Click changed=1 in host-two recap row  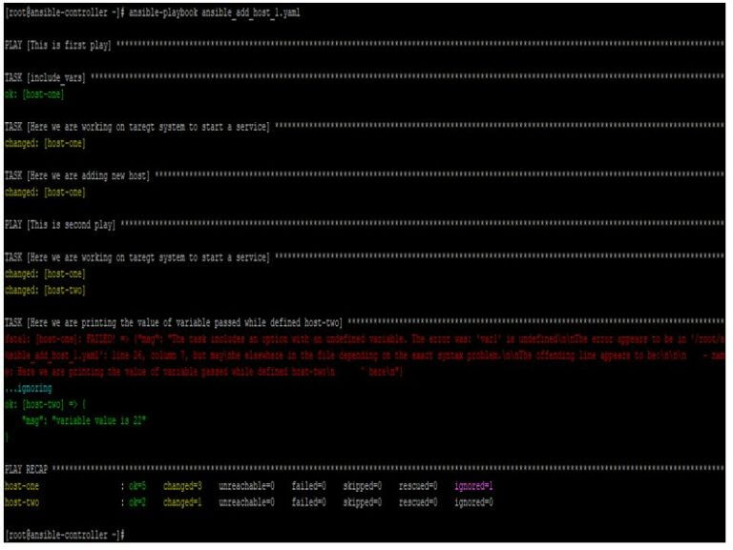pyautogui.click(x=182, y=503)
